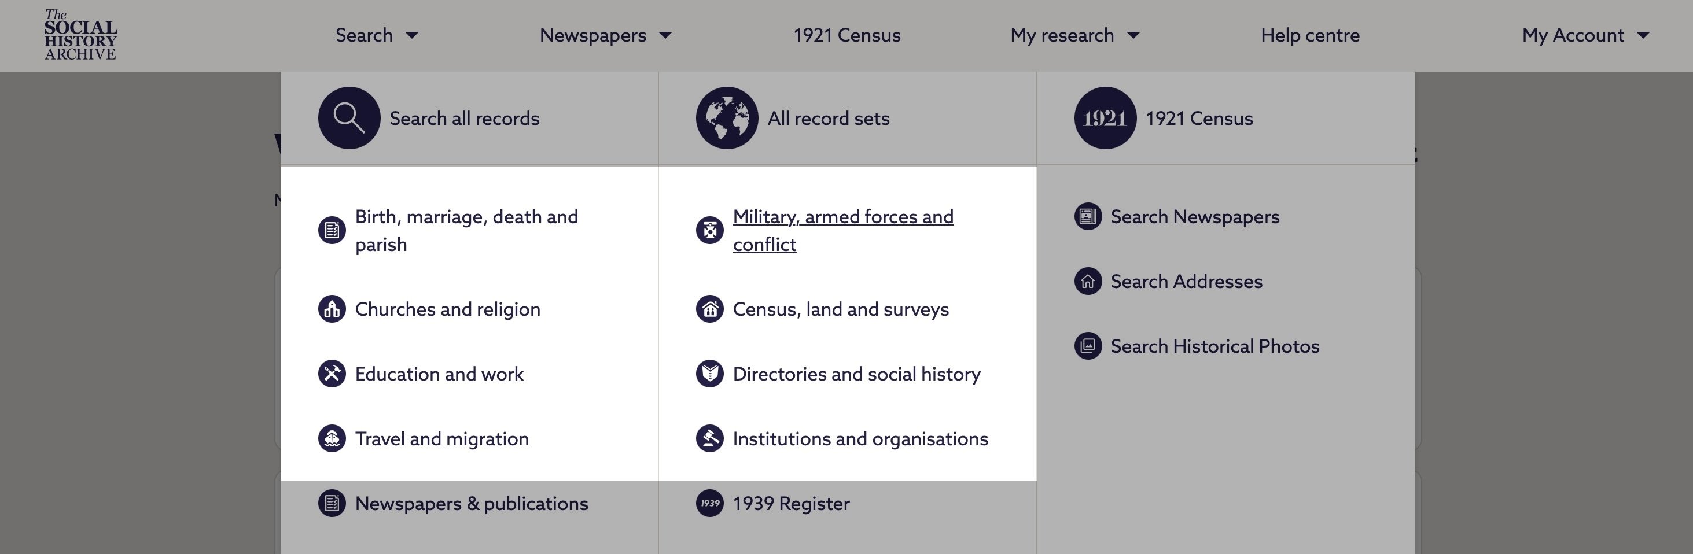Click the Search Addresses link
The height and width of the screenshot is (554, 1693).
1186,280
